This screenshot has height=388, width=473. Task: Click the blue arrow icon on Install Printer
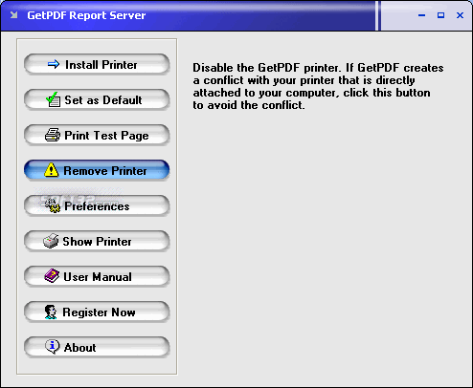click(54, 64)
